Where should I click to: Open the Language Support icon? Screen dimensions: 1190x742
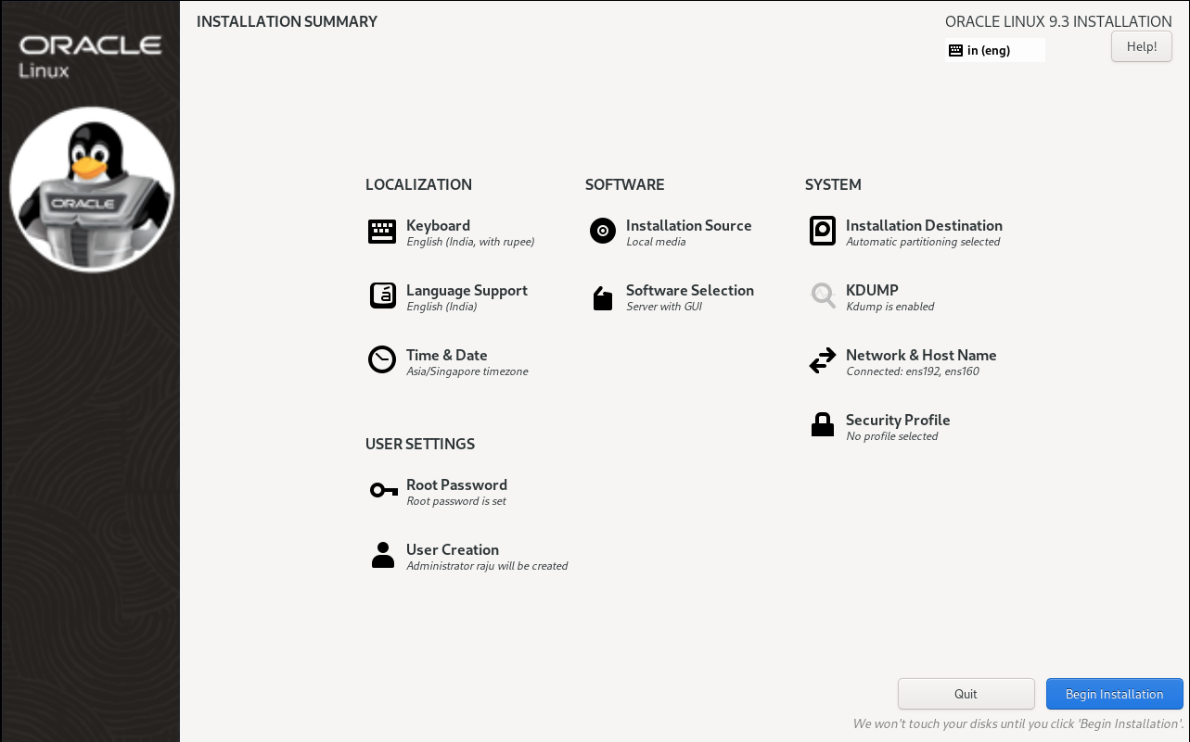(x=382, y=296)
